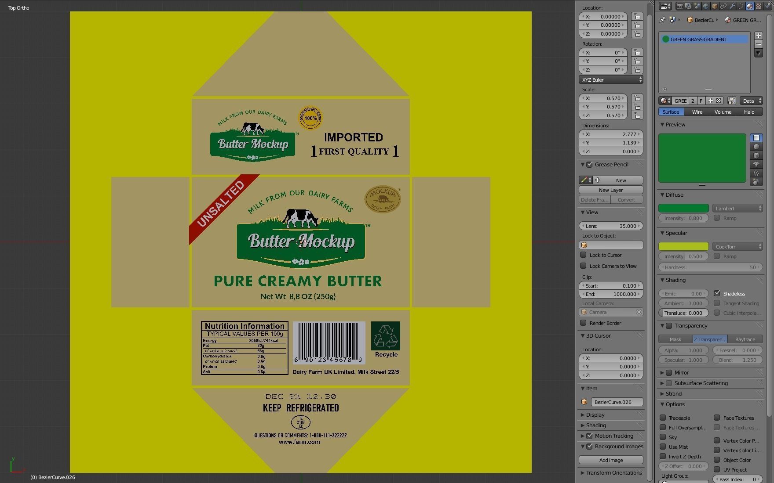Switch to the Halo material type tab
This screenshot has height=483, width=774.
coord(749,112)
